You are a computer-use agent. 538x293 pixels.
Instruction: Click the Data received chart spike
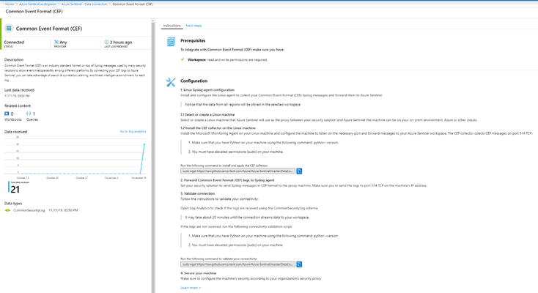tap(144, 144)
